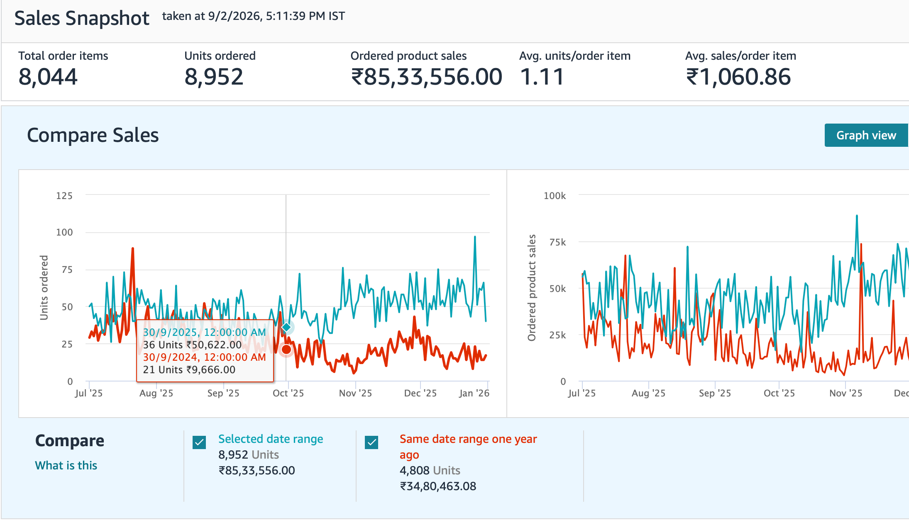This screenshot has width=909, height=520.
Task: Click the teal diamond marker on the units chart
Action: tap(286, 328)
